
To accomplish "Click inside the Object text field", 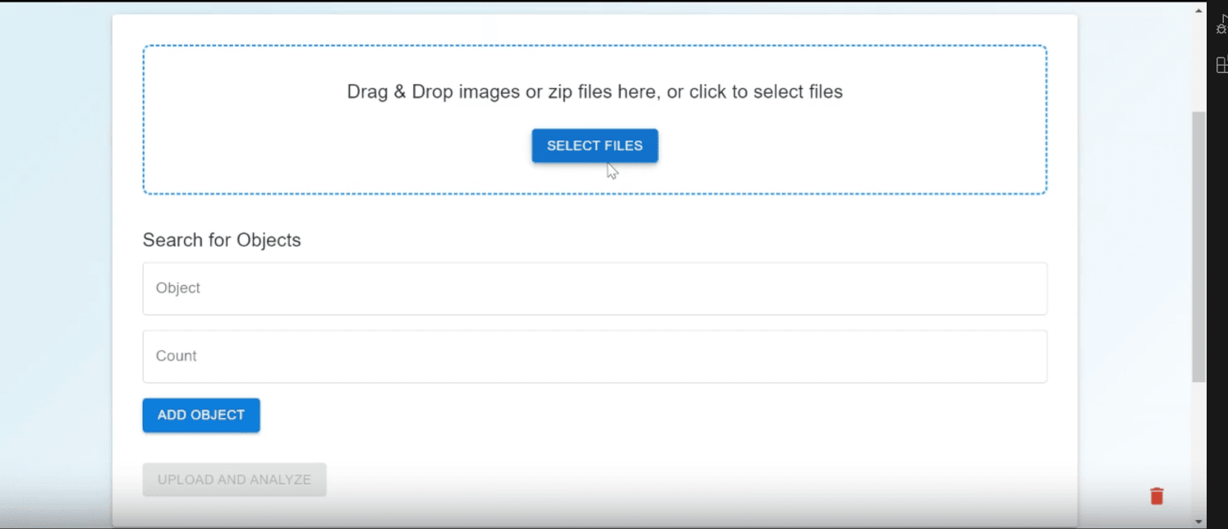I will [594, 288].
